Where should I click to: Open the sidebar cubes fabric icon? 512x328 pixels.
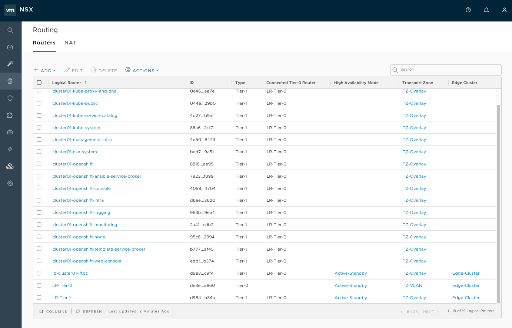(10, 166)
